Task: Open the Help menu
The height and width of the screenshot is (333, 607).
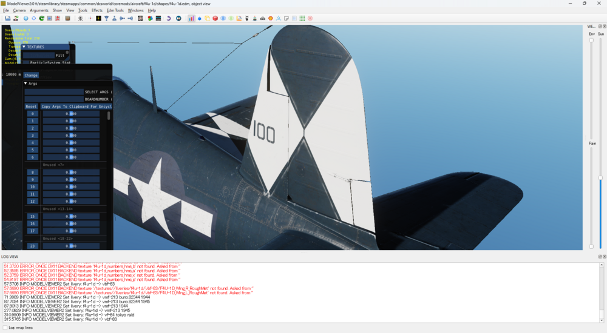Action: click(x=152, y=10)
